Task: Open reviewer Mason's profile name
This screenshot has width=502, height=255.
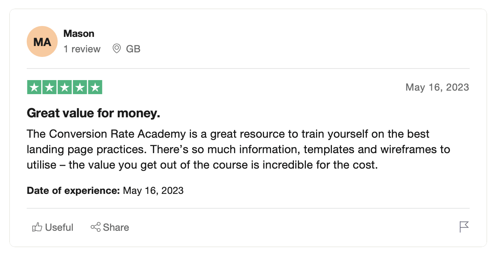Action: pos(79,34)
